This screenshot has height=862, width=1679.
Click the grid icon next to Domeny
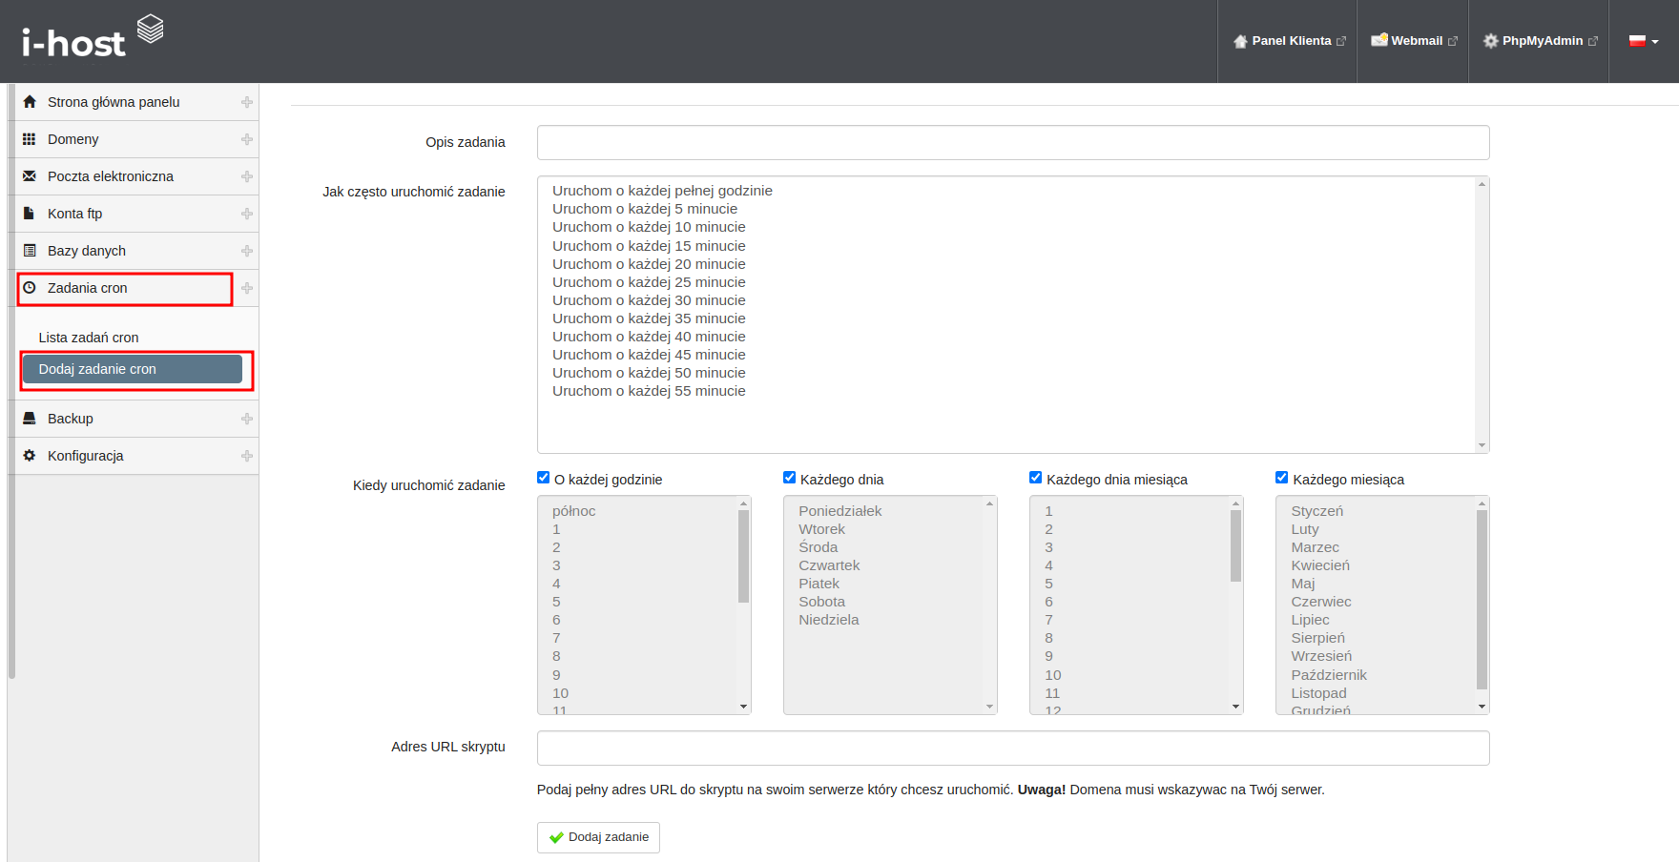(30, 139)
